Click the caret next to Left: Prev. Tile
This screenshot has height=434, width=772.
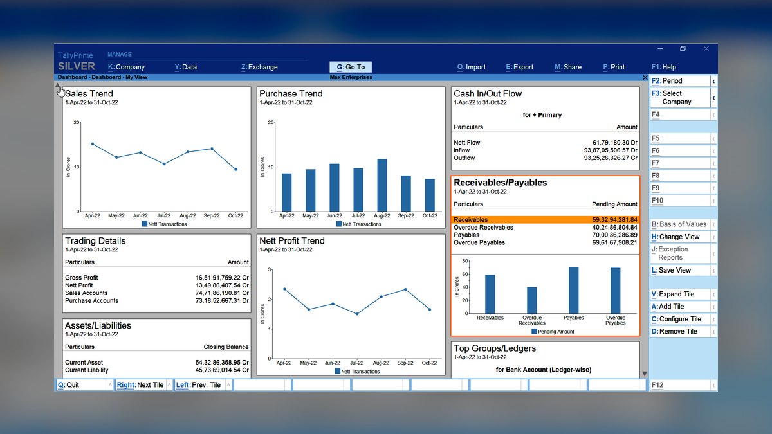click(228, 385)
